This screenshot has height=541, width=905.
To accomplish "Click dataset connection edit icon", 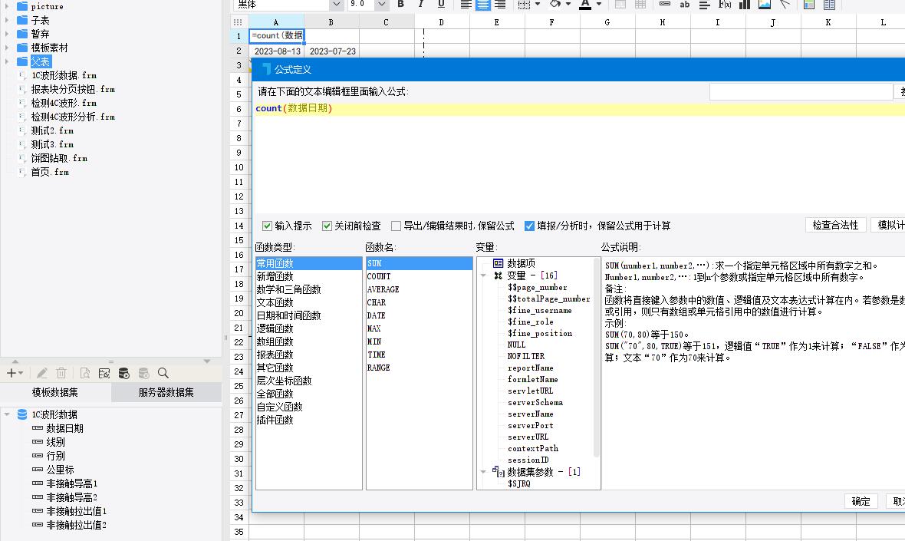I will 104,373.
